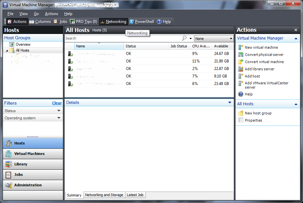Sort by the Name column header
Viewport: 303px width, 203px height.
[x=99, y=46]
